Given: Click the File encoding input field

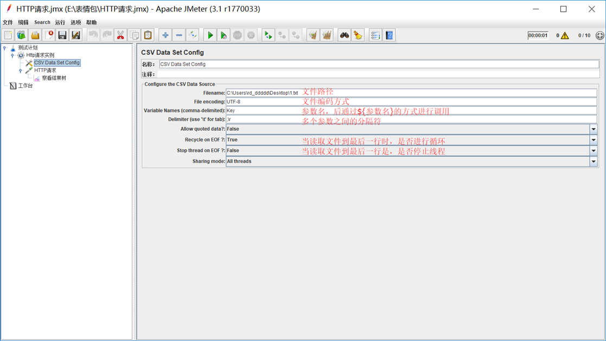Looking at the screenshot, I should [x=411, y=101].
